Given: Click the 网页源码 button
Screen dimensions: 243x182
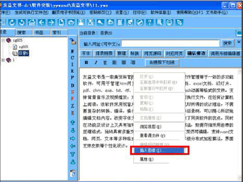Looking at the screenshot, I should click(x=153, y=54).
